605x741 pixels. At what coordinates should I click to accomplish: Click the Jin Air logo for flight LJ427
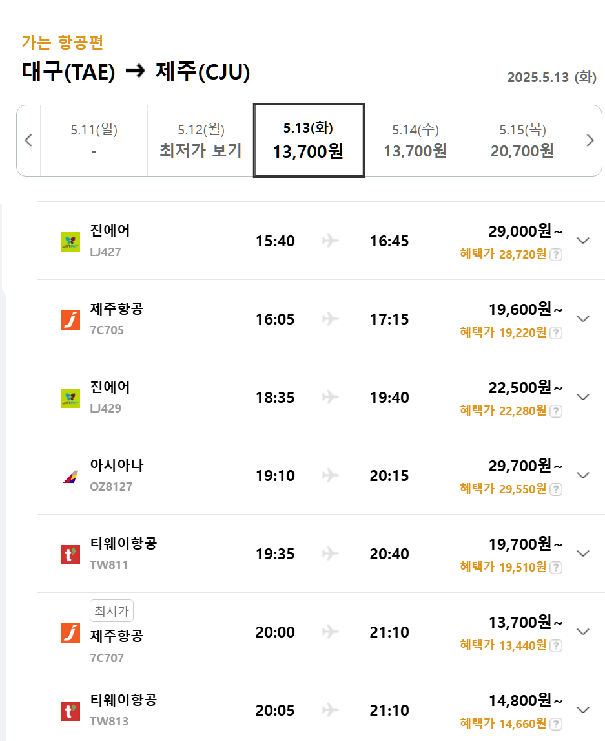(x=70, y=242)
